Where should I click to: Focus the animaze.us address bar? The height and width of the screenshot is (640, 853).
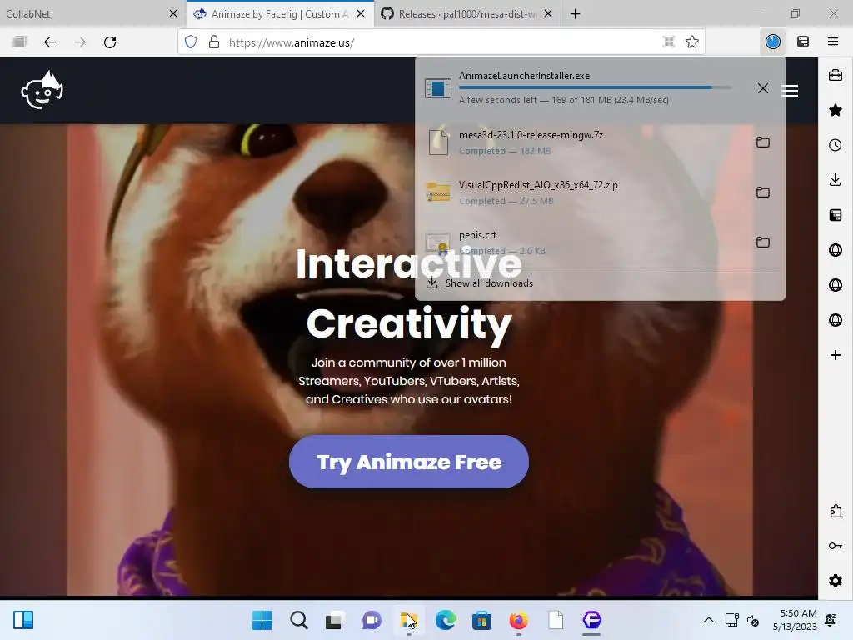441,42
